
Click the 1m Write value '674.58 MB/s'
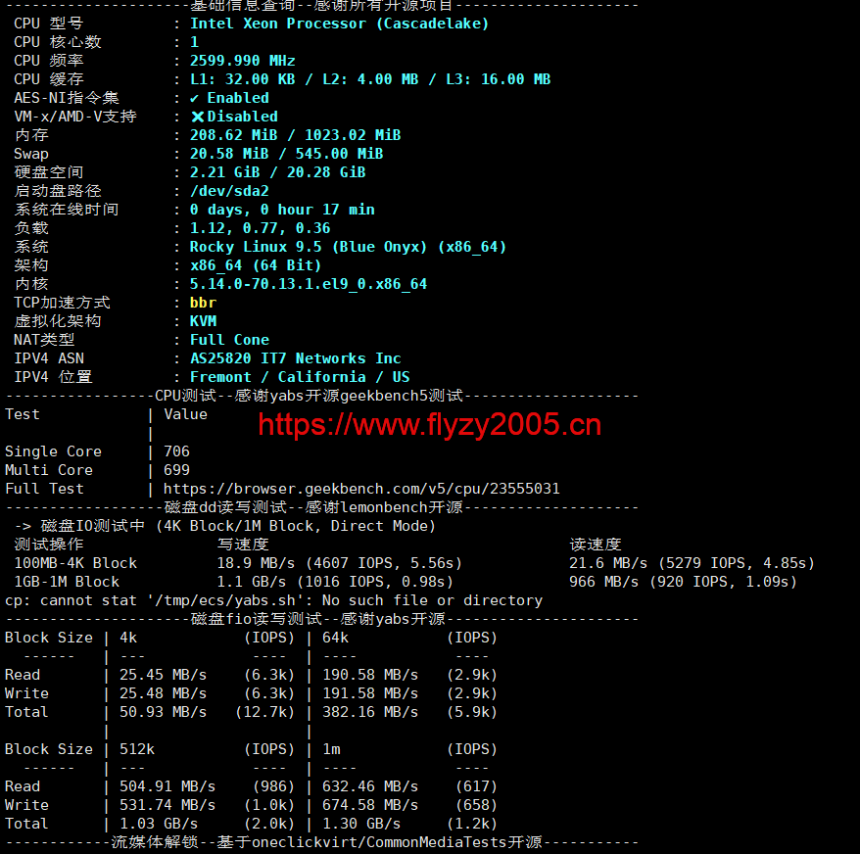(x=370, y=805)
